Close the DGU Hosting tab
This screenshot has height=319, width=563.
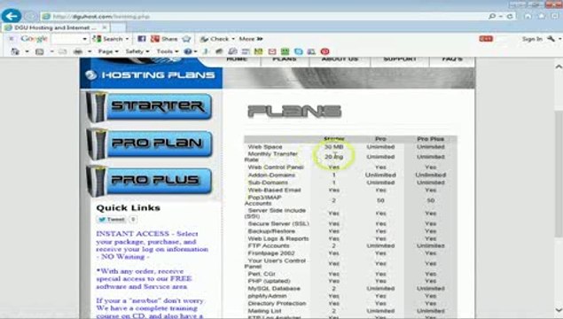tap(105, 27)
